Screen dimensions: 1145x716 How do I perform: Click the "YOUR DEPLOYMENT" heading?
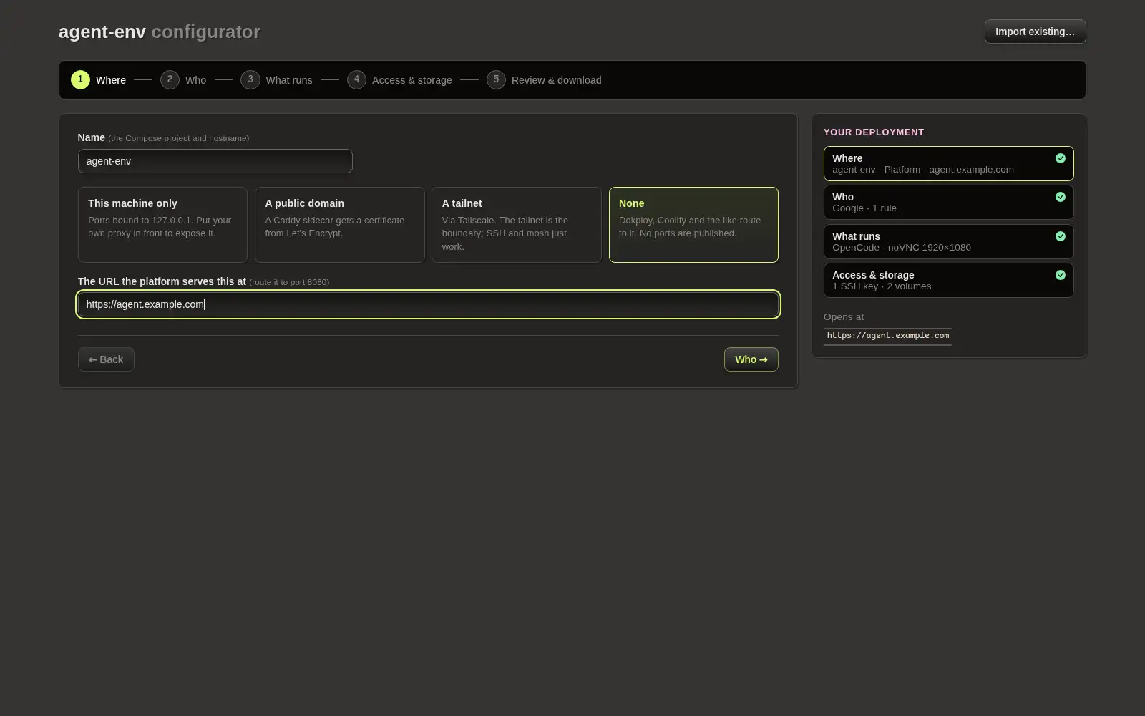[874, 132]
